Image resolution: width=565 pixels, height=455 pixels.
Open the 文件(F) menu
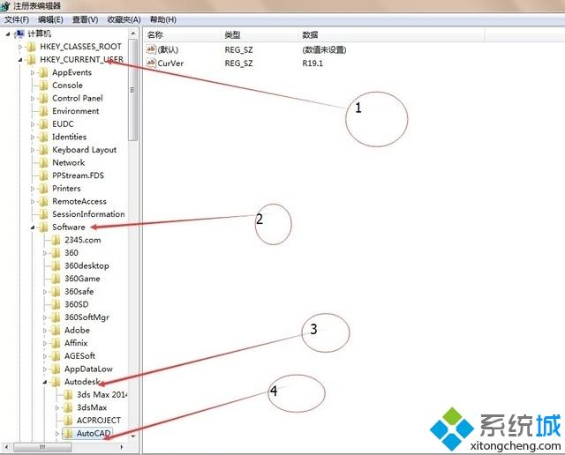pyautogui.click(x=17, y=19)
